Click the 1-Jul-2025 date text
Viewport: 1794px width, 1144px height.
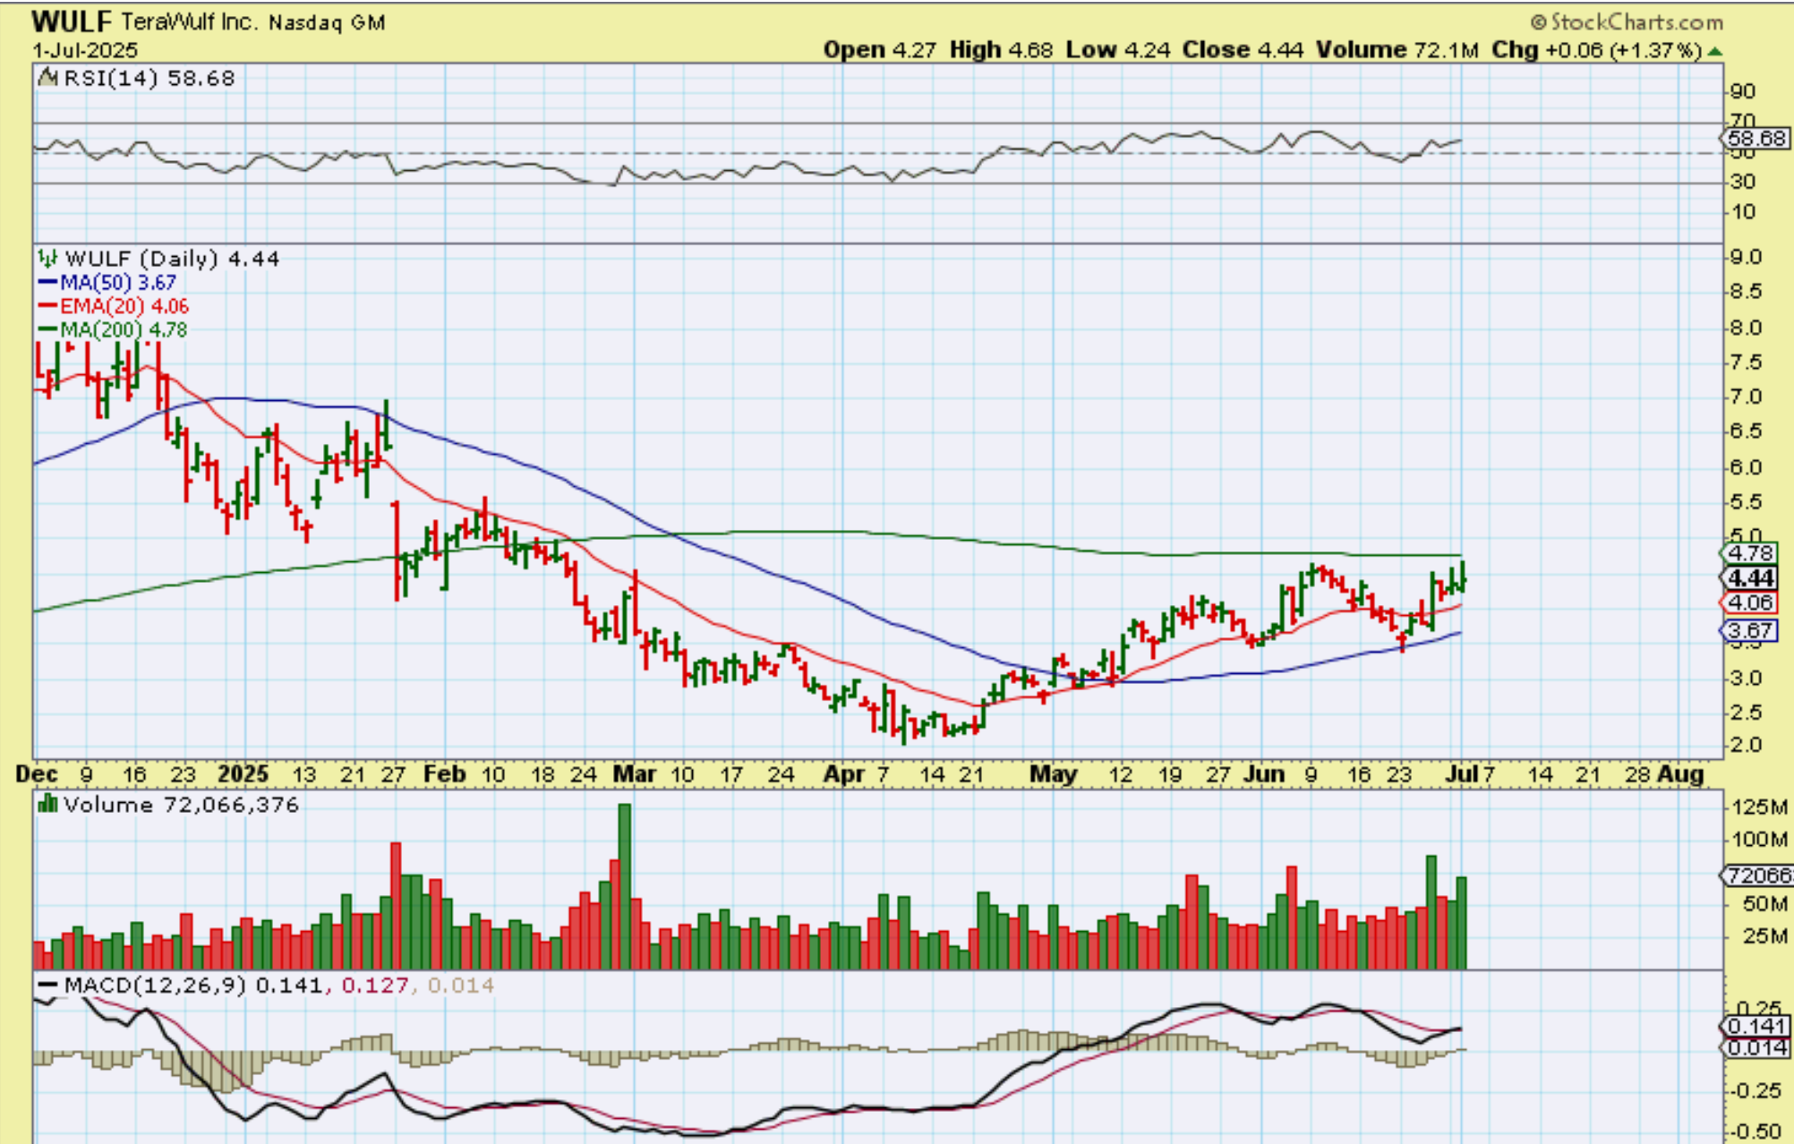pyautogui.click(x=85, y=50)
